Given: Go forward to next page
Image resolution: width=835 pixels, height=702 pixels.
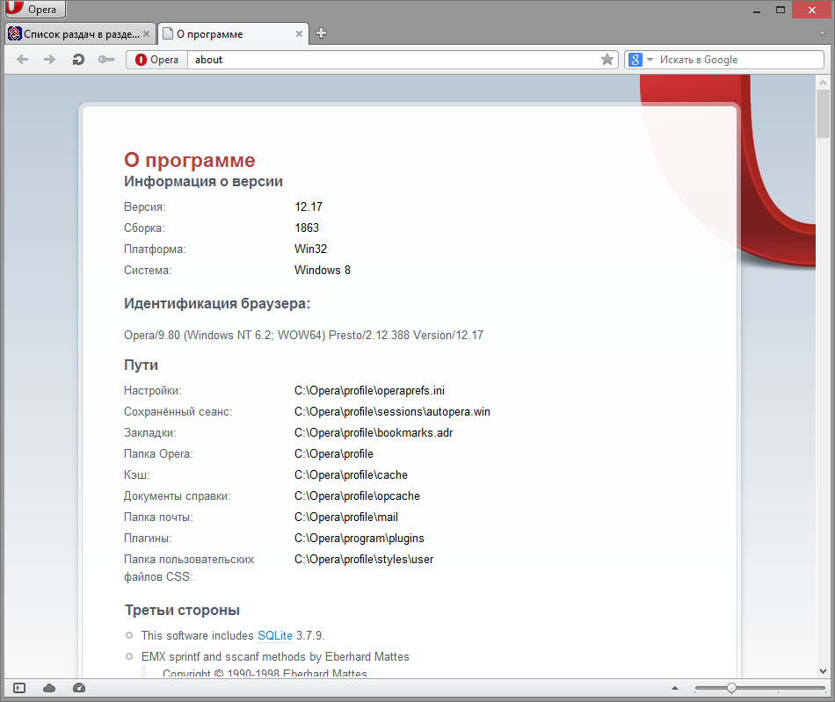Looking at the screenshot, I should pyautogui.click(x=49, y=60).
